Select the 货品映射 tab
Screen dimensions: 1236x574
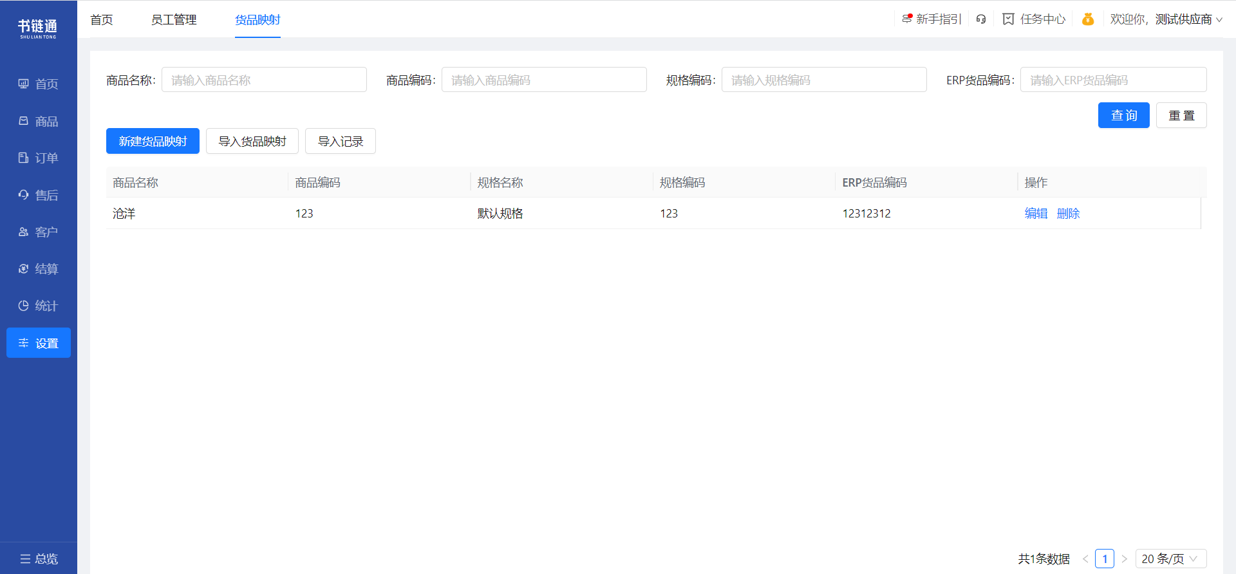257,20
